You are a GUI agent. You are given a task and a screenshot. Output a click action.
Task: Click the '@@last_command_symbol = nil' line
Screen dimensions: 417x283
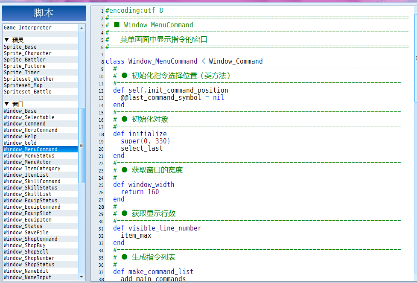(x=172, y=98)
